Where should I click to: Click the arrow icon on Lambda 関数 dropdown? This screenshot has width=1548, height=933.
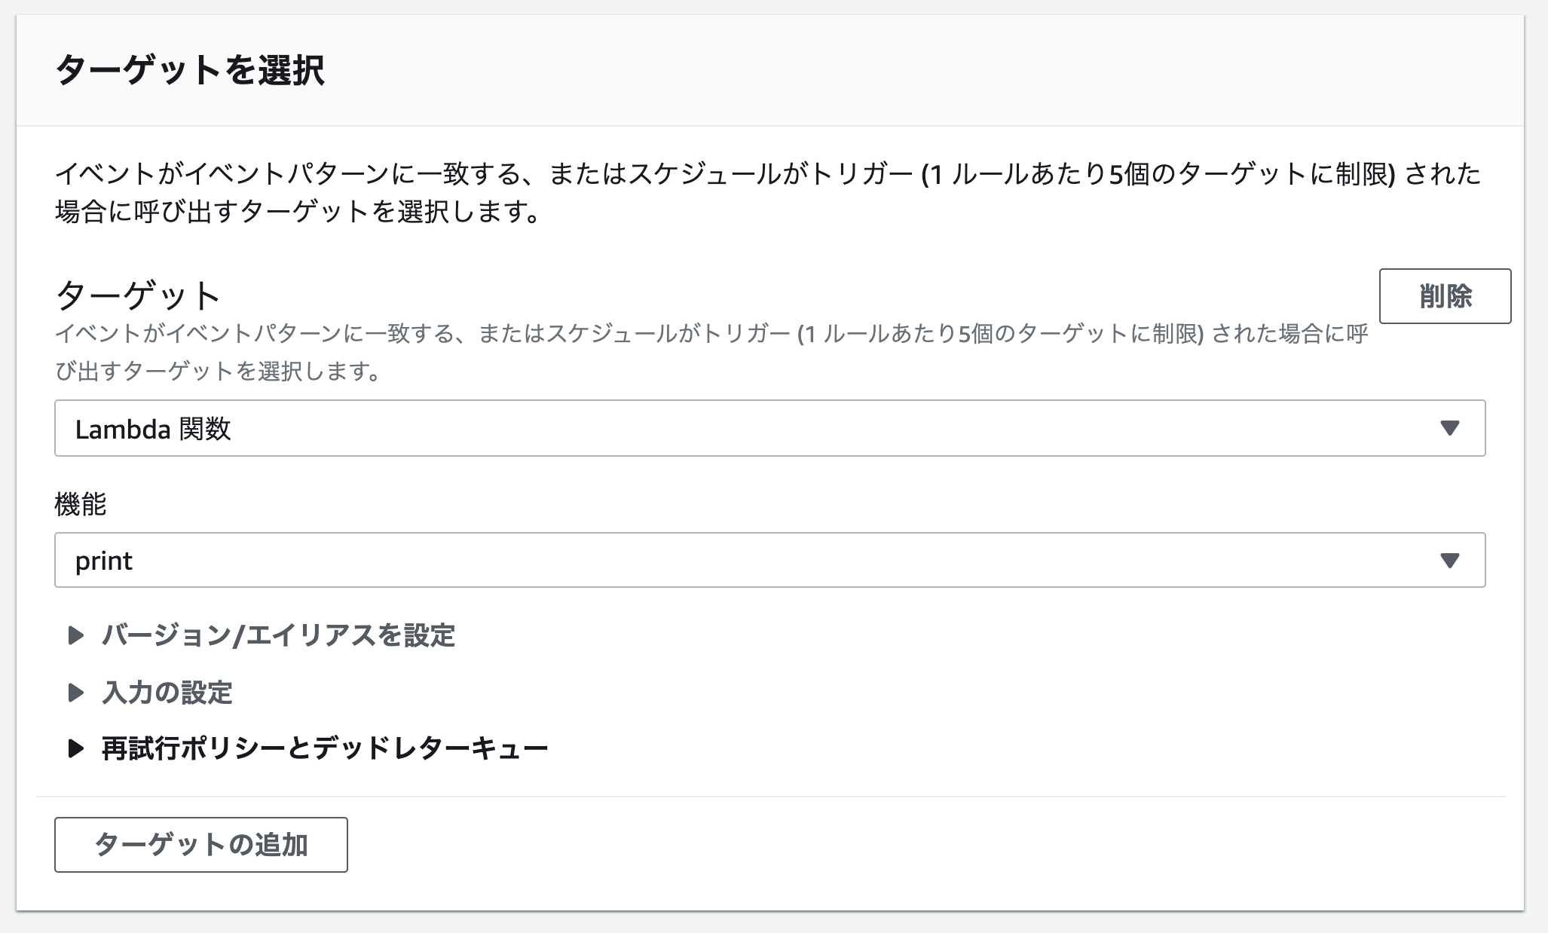point(1449,428)
